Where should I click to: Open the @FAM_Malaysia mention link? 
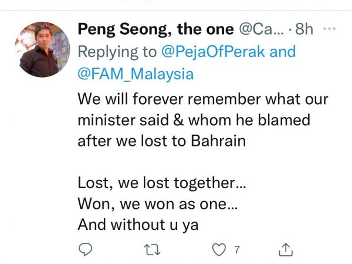tap(135, 74)
